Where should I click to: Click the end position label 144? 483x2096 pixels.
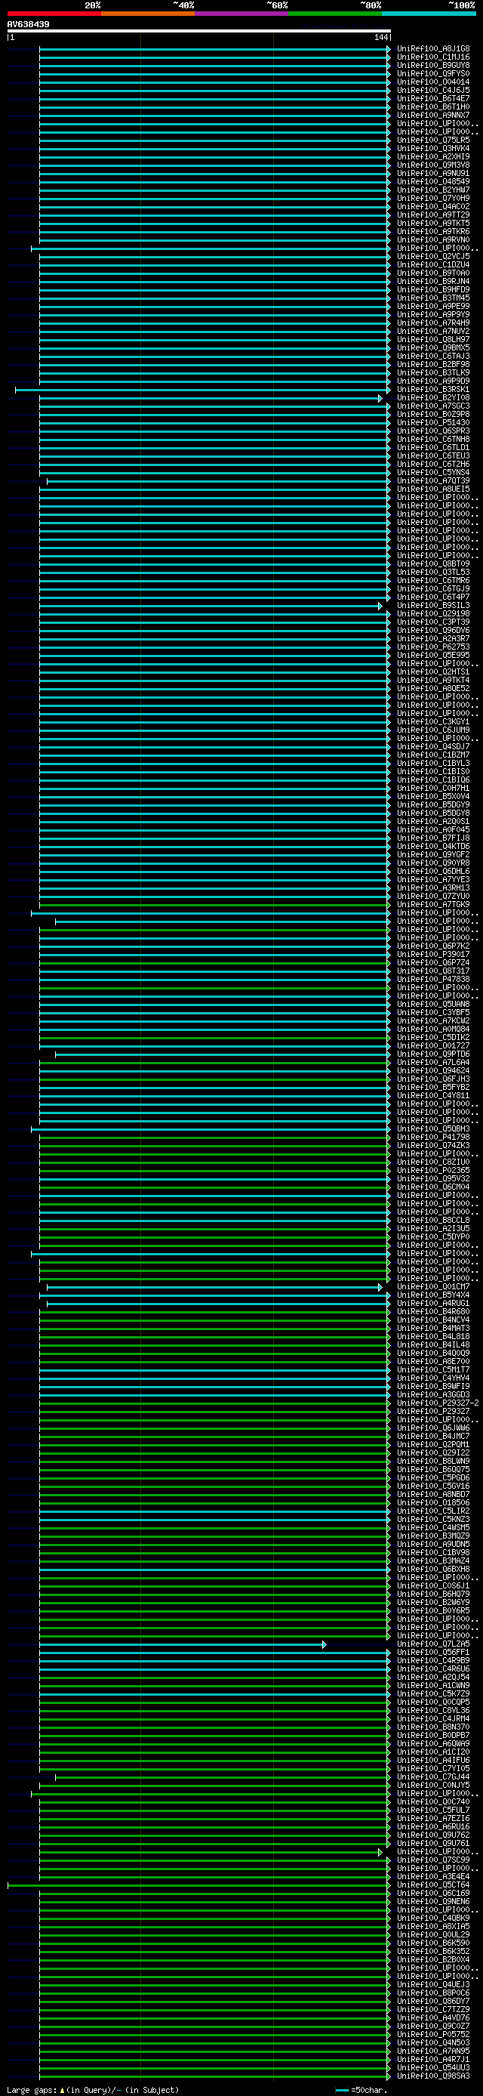pos(381,38)
